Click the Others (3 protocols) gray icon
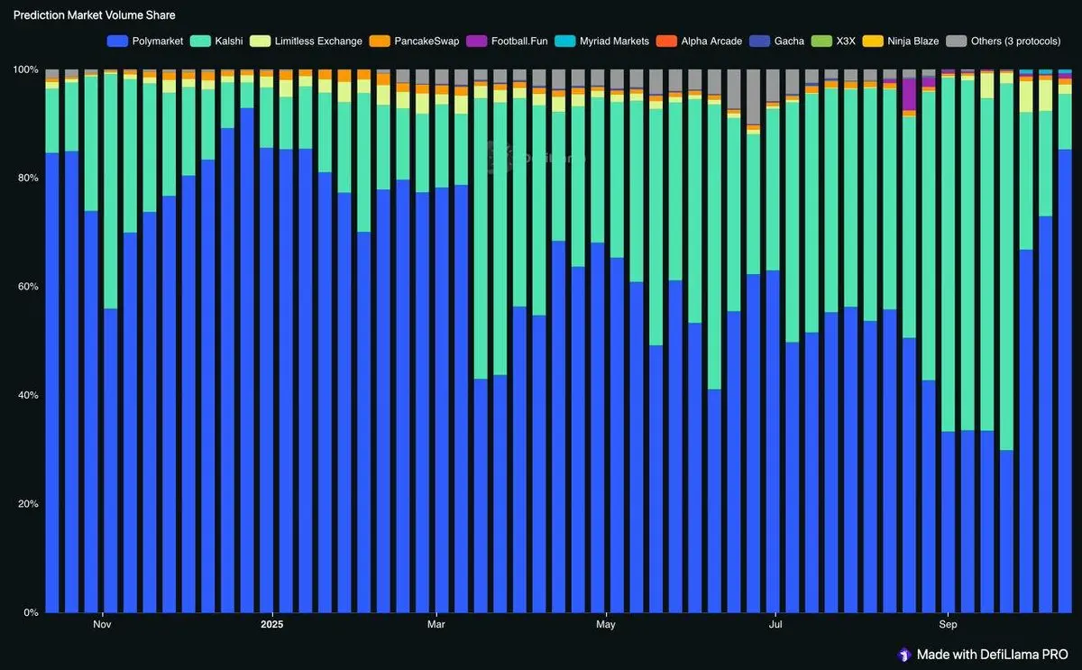The width and height of the screenshot is (1082, 670). 955,41
